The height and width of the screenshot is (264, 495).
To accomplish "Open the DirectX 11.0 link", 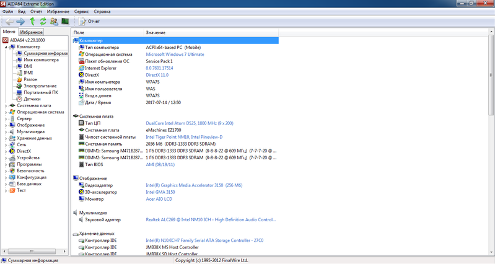I will [157, 75].
